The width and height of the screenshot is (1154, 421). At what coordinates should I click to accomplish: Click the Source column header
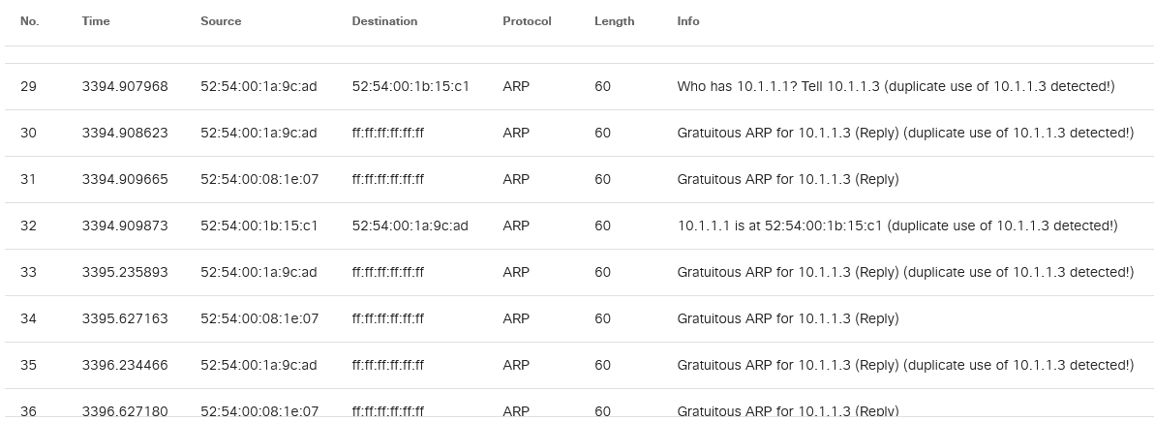tap(221, 21)
